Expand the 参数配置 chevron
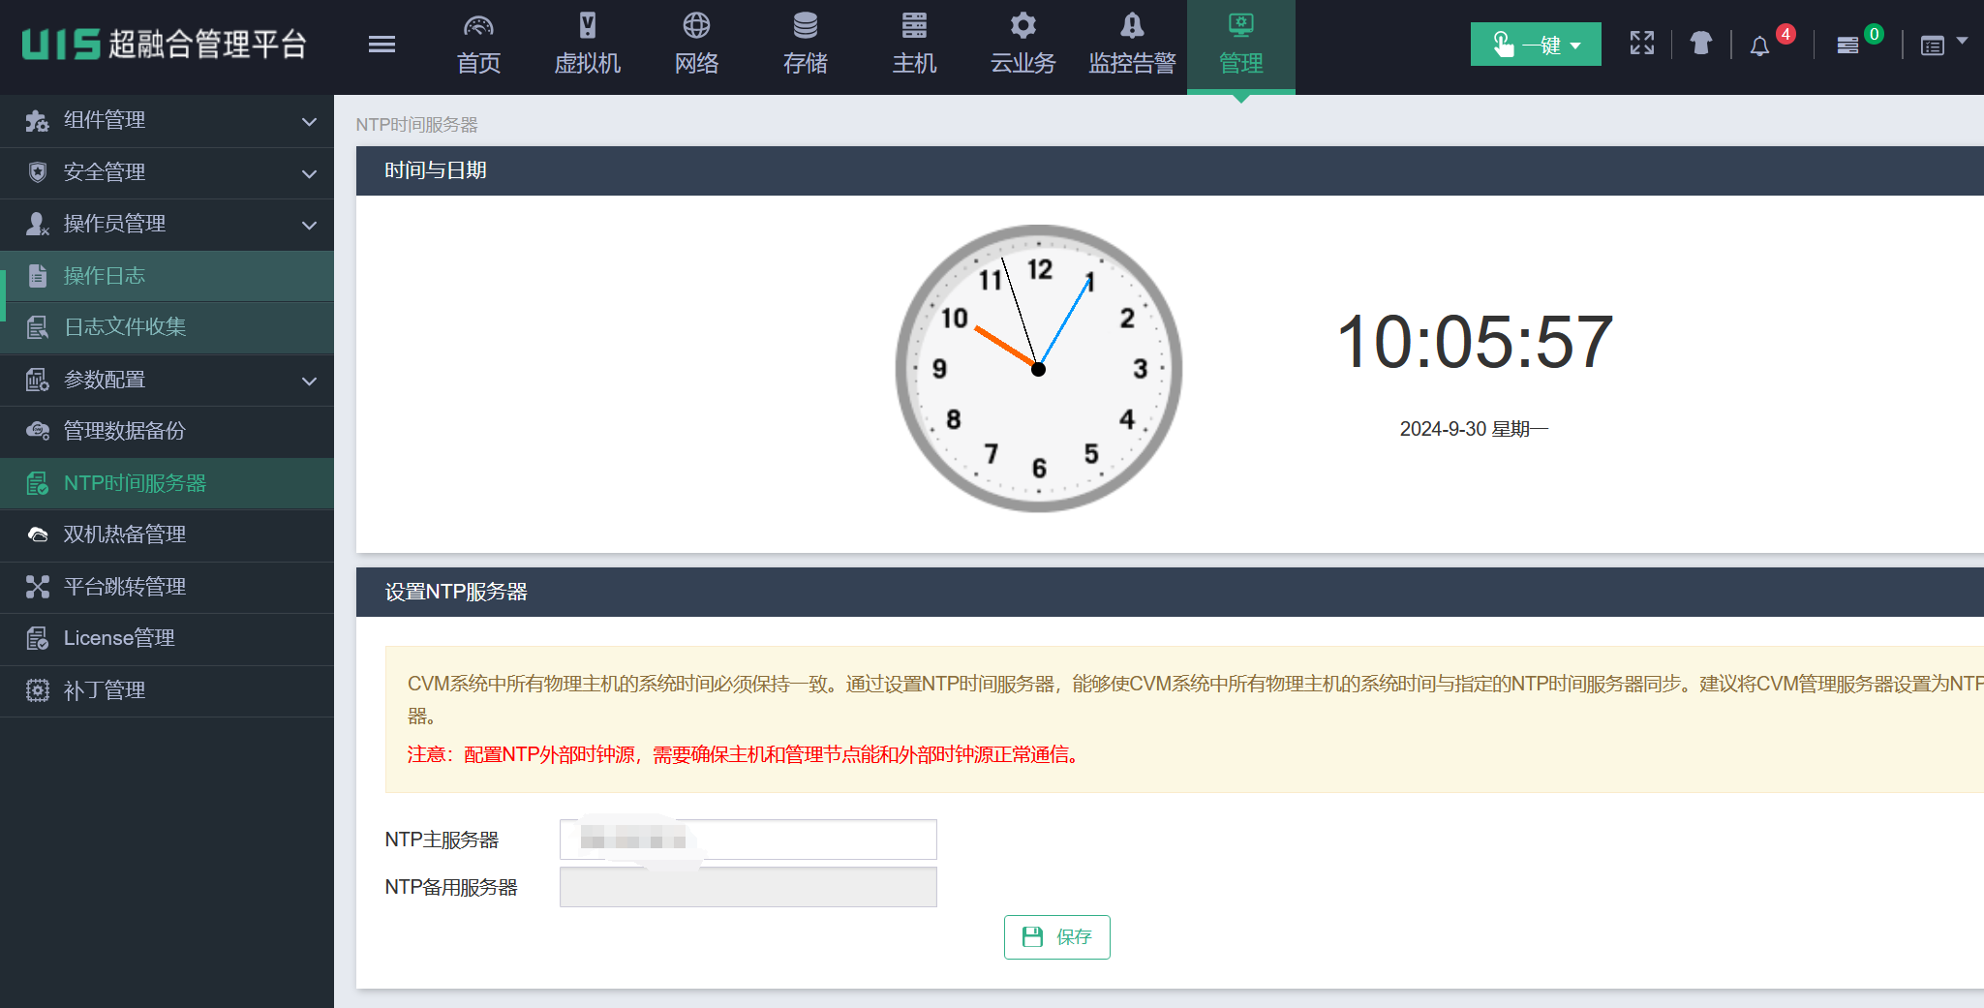Image resolution: width=1984 pixels, height=1008 pixels. click(309, 382)
